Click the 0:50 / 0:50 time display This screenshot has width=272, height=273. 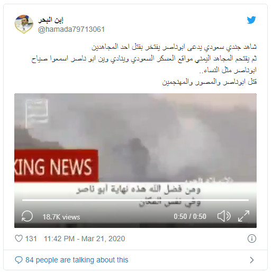190,216
